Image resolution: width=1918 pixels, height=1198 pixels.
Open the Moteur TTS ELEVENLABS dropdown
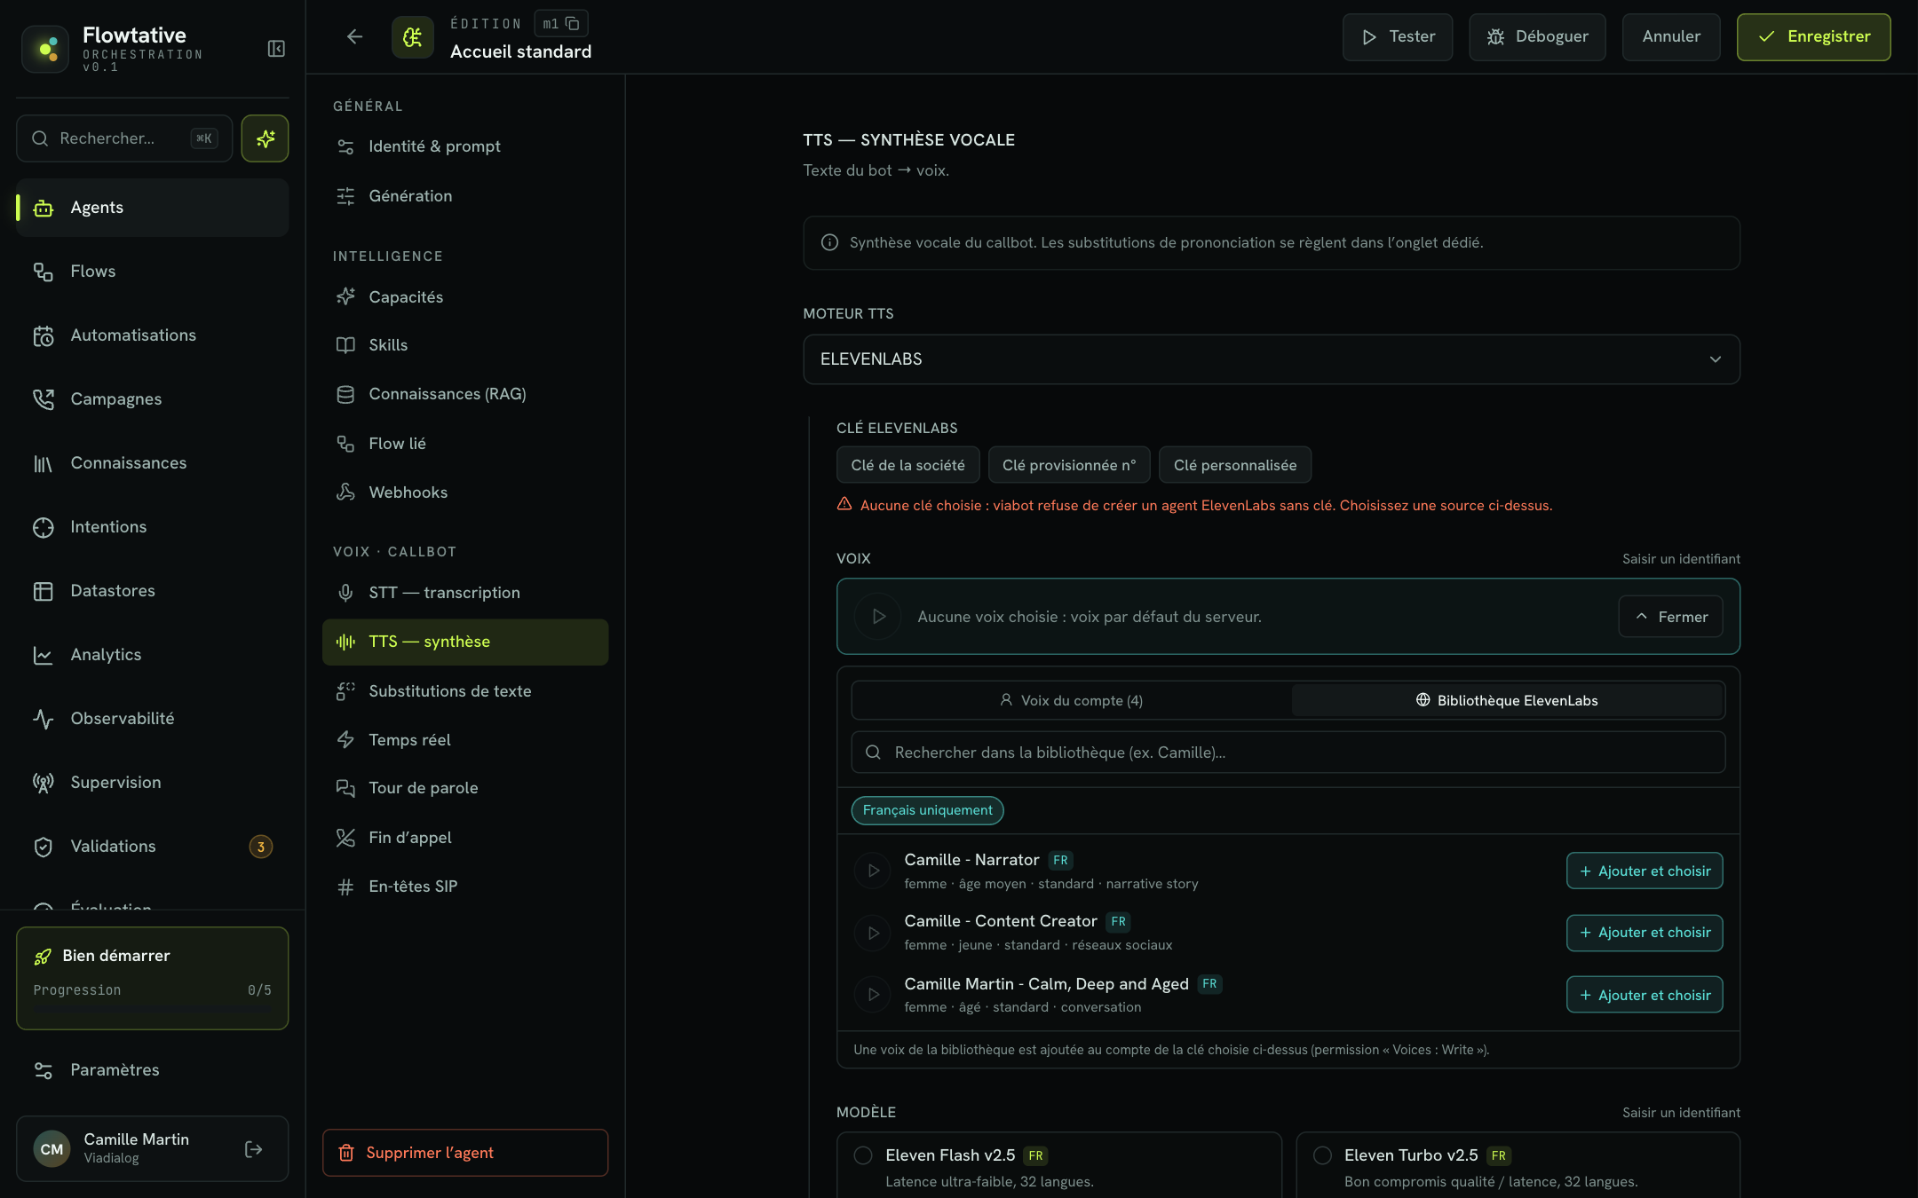(1271, 359)
